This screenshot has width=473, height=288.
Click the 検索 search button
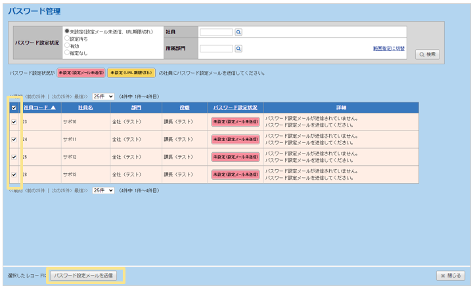click(427, 54)
